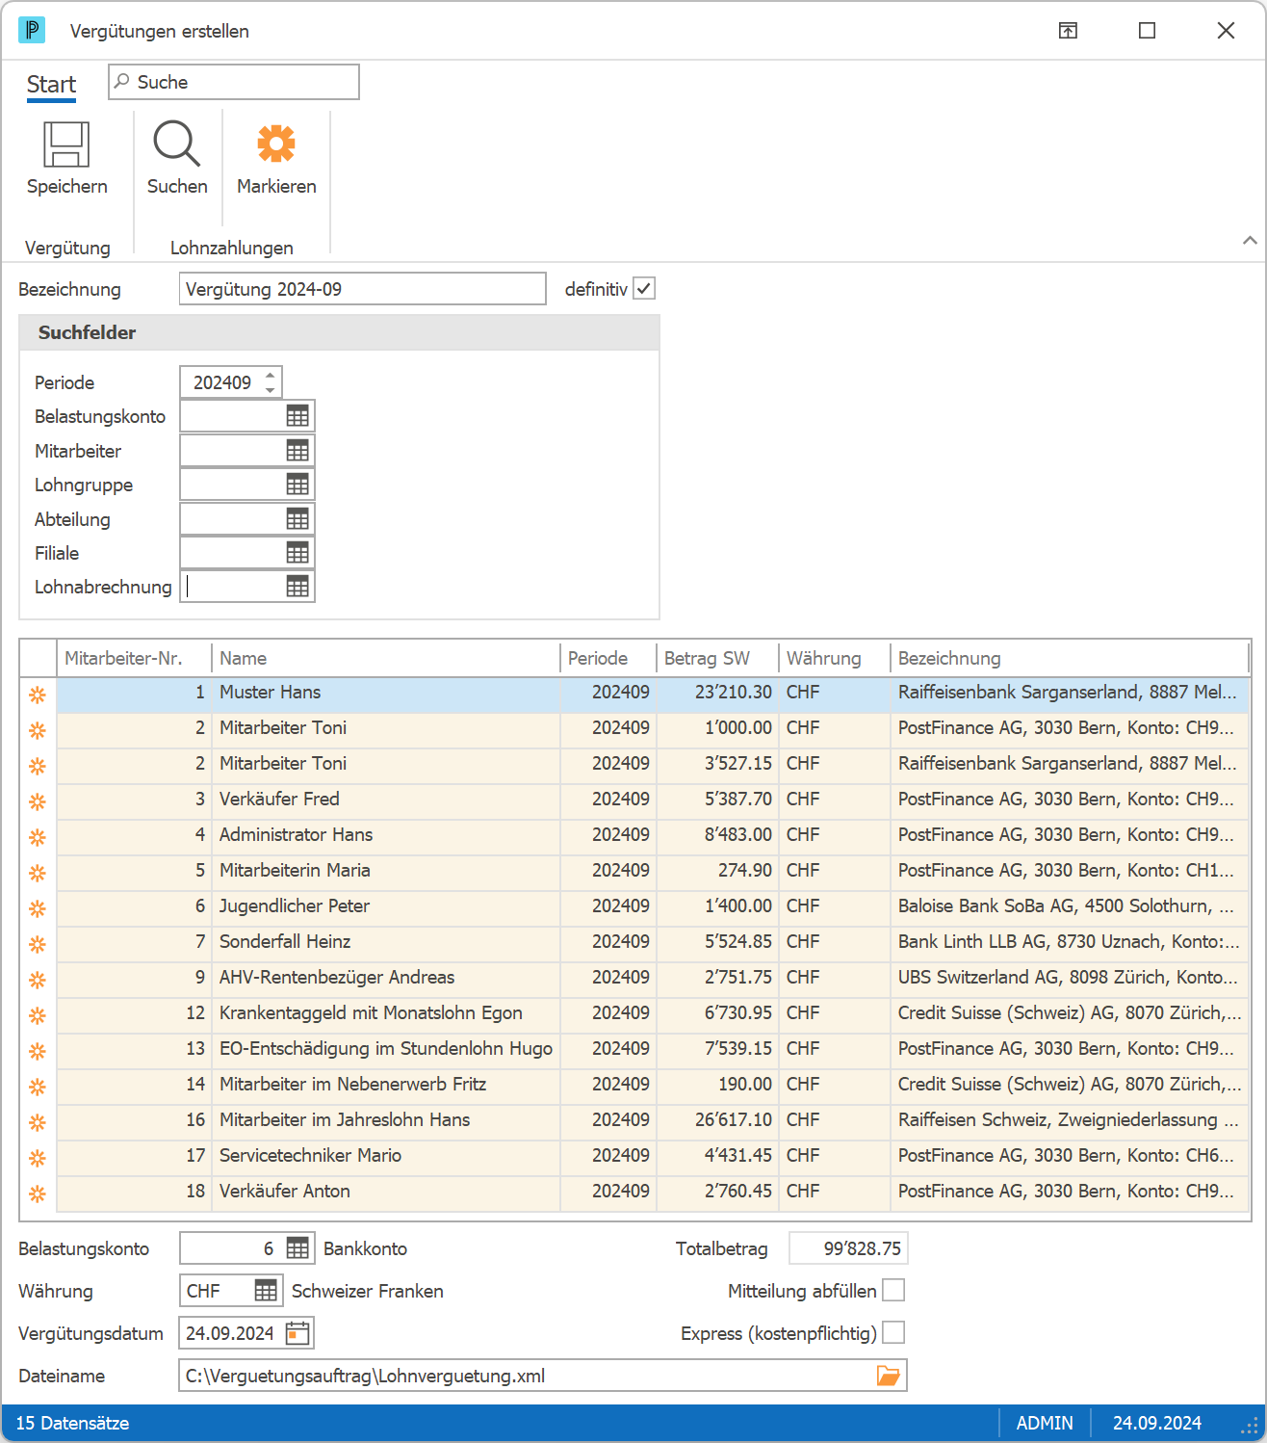Open lookup grid for Mitarbeiter field
The height and width of the screenshot is (1443, 1267).
[297, 451]
